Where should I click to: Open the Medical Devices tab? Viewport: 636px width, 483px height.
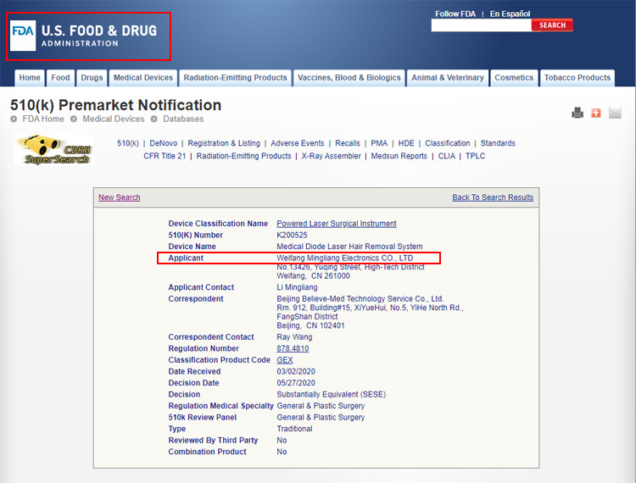tap(143, 78)
